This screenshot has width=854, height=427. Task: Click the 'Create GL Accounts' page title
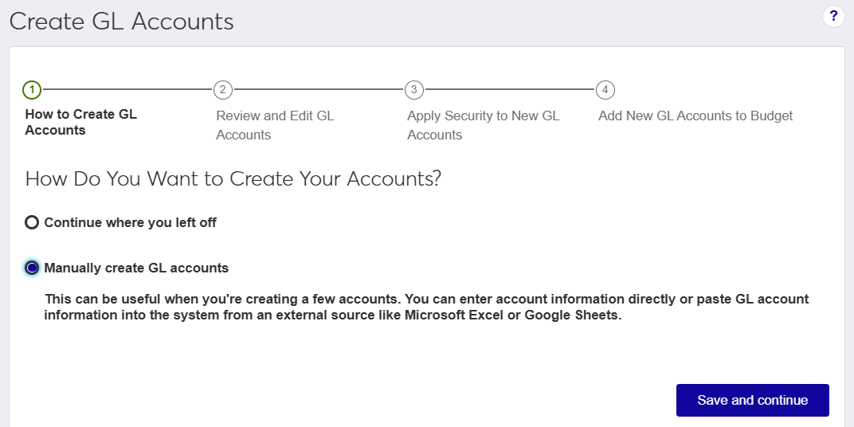(122, 22)
